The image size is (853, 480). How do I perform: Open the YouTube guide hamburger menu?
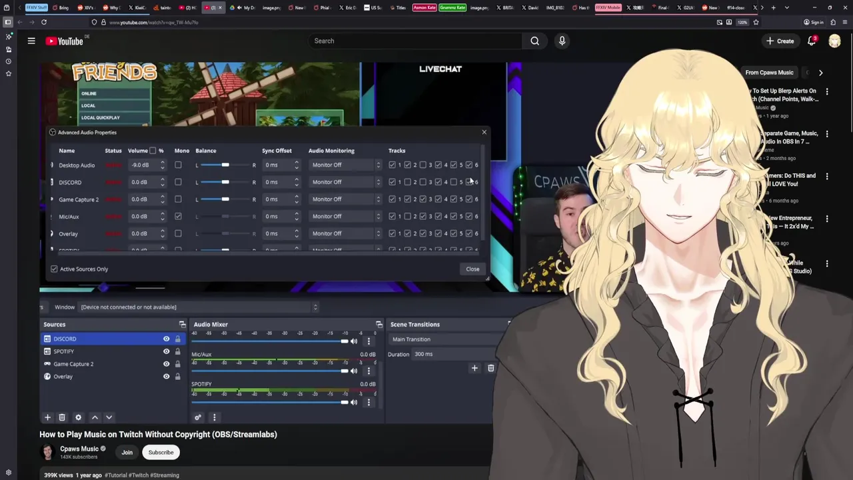(31, 41)
